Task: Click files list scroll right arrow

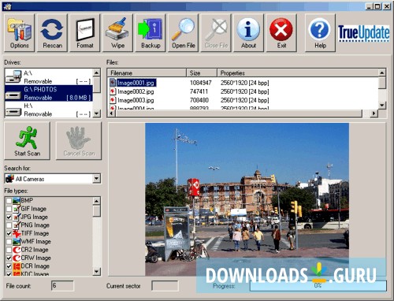Action: pyautogui.click(x=374, y=113)
